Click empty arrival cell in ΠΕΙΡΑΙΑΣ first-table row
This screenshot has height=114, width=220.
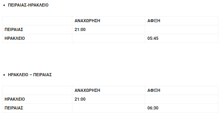[x=182, y=30]
